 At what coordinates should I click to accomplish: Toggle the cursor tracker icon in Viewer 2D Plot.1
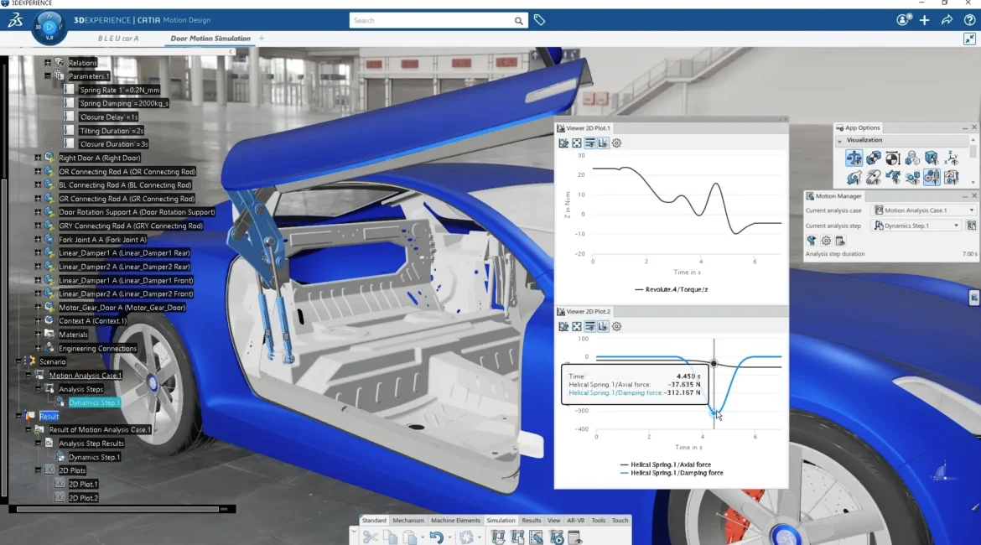(x=603, y=143)
